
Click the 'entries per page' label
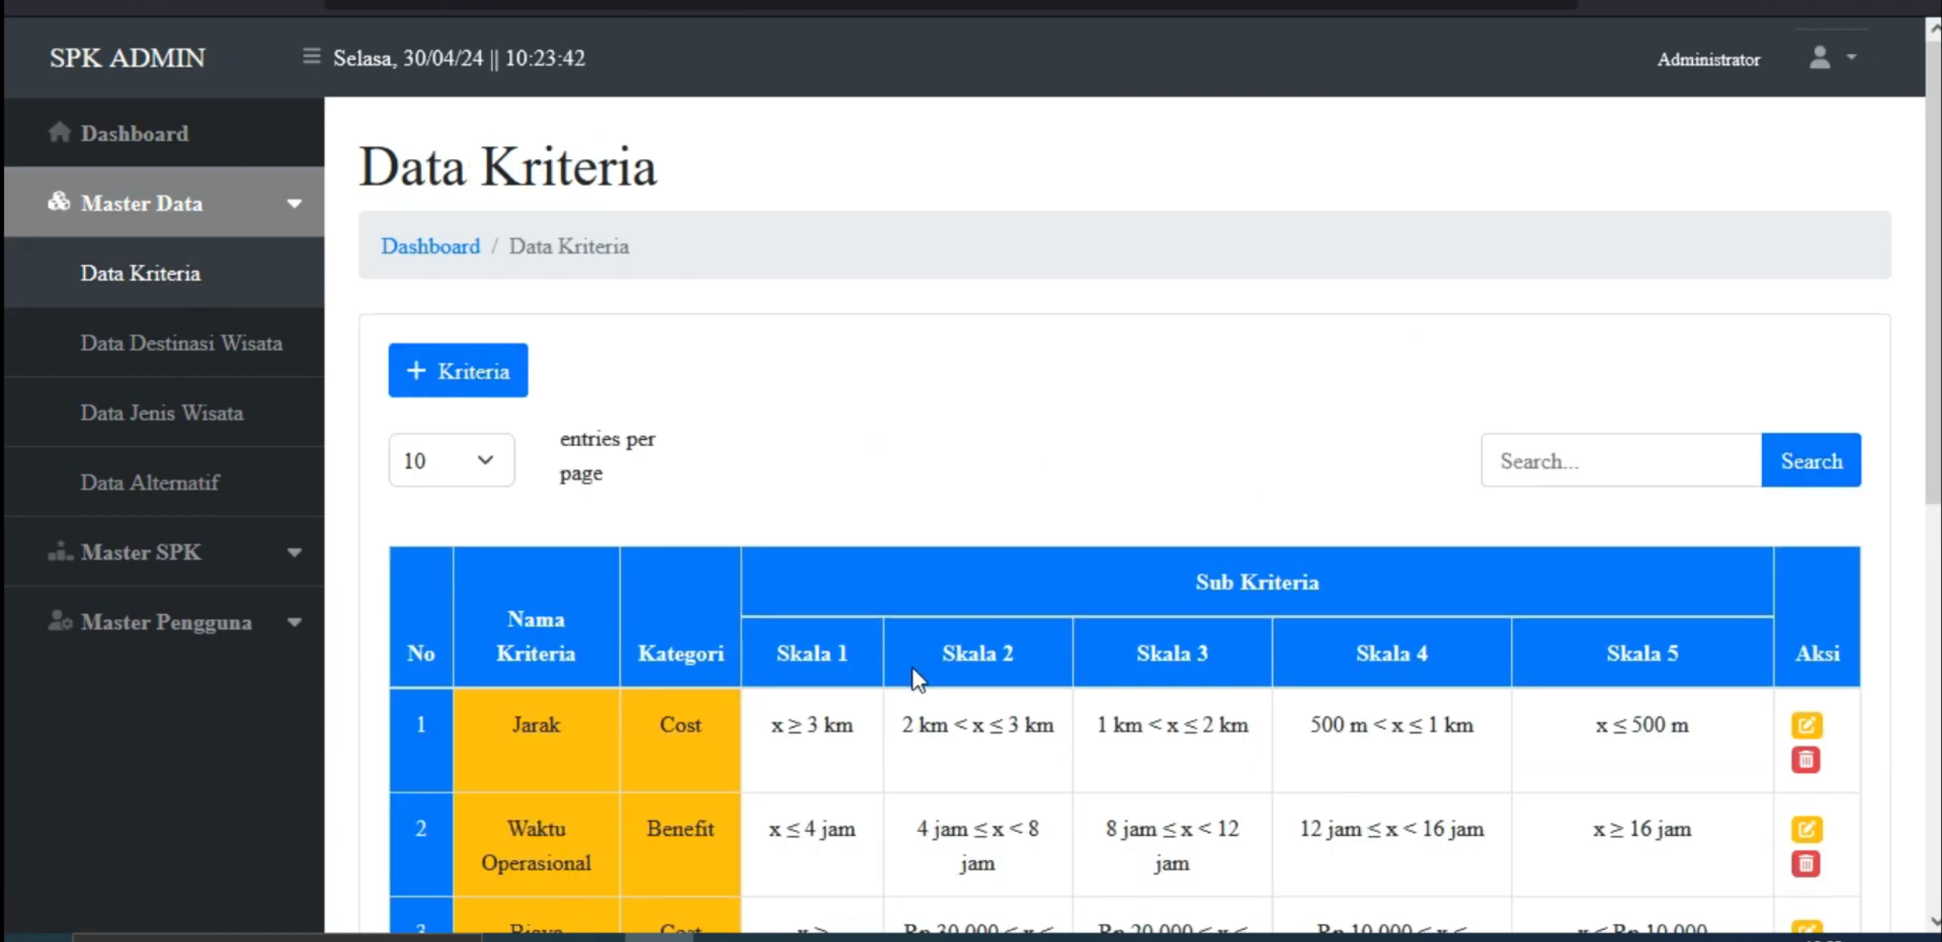[x=607, y=456]
